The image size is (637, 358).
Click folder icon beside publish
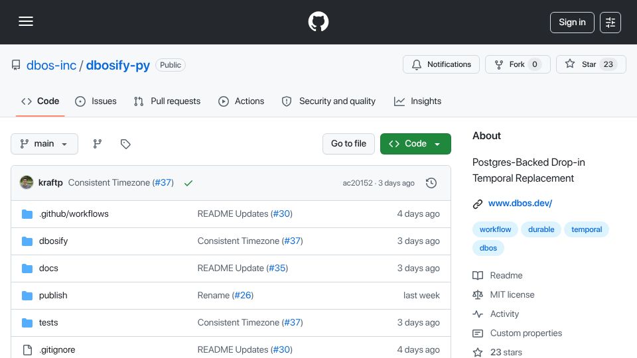pos(27,296)
